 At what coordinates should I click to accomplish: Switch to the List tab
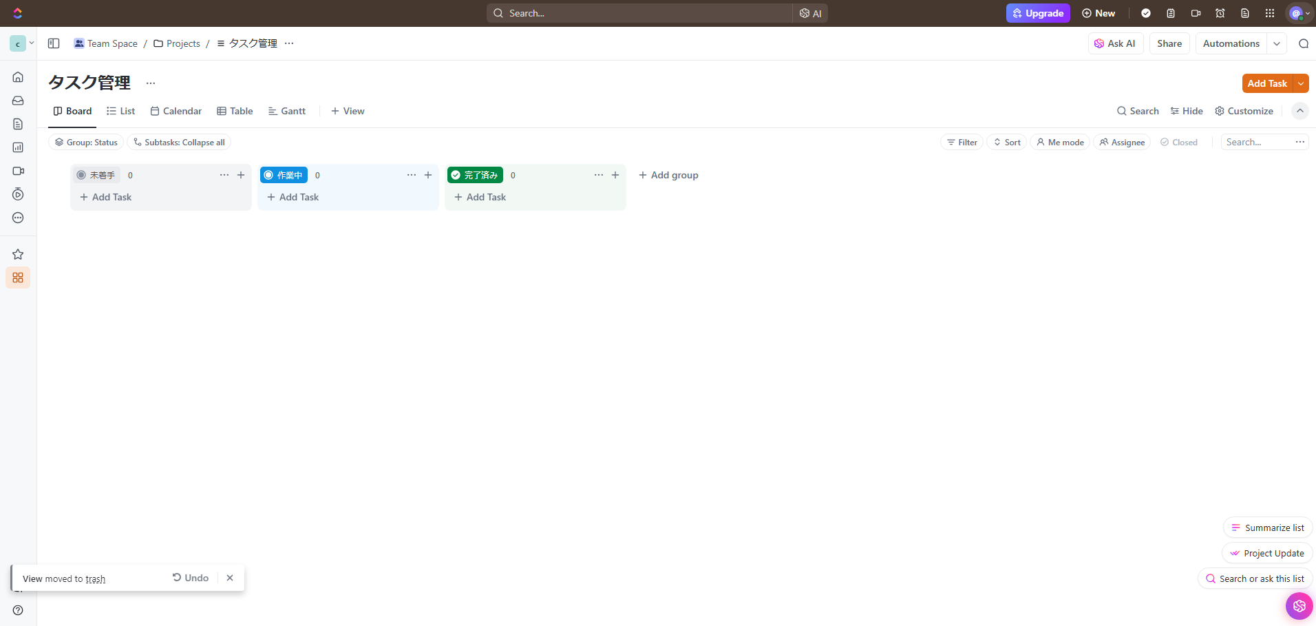click(121, 111)
